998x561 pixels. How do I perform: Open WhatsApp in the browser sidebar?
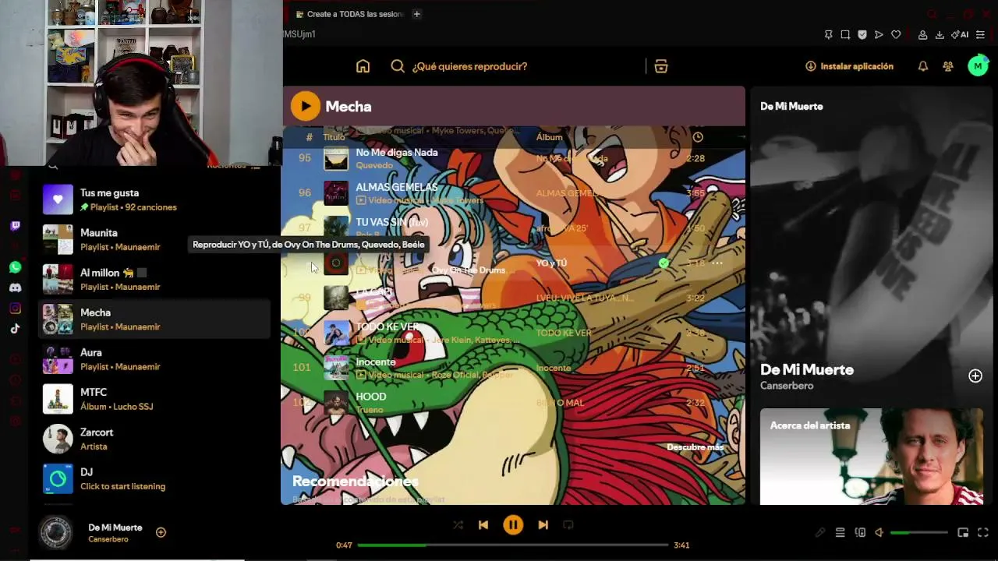pos(15,267)
